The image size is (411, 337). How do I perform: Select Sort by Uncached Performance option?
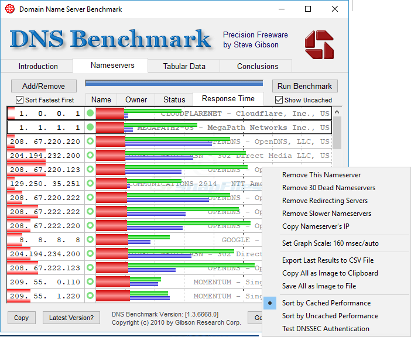[x=330, y=316]
